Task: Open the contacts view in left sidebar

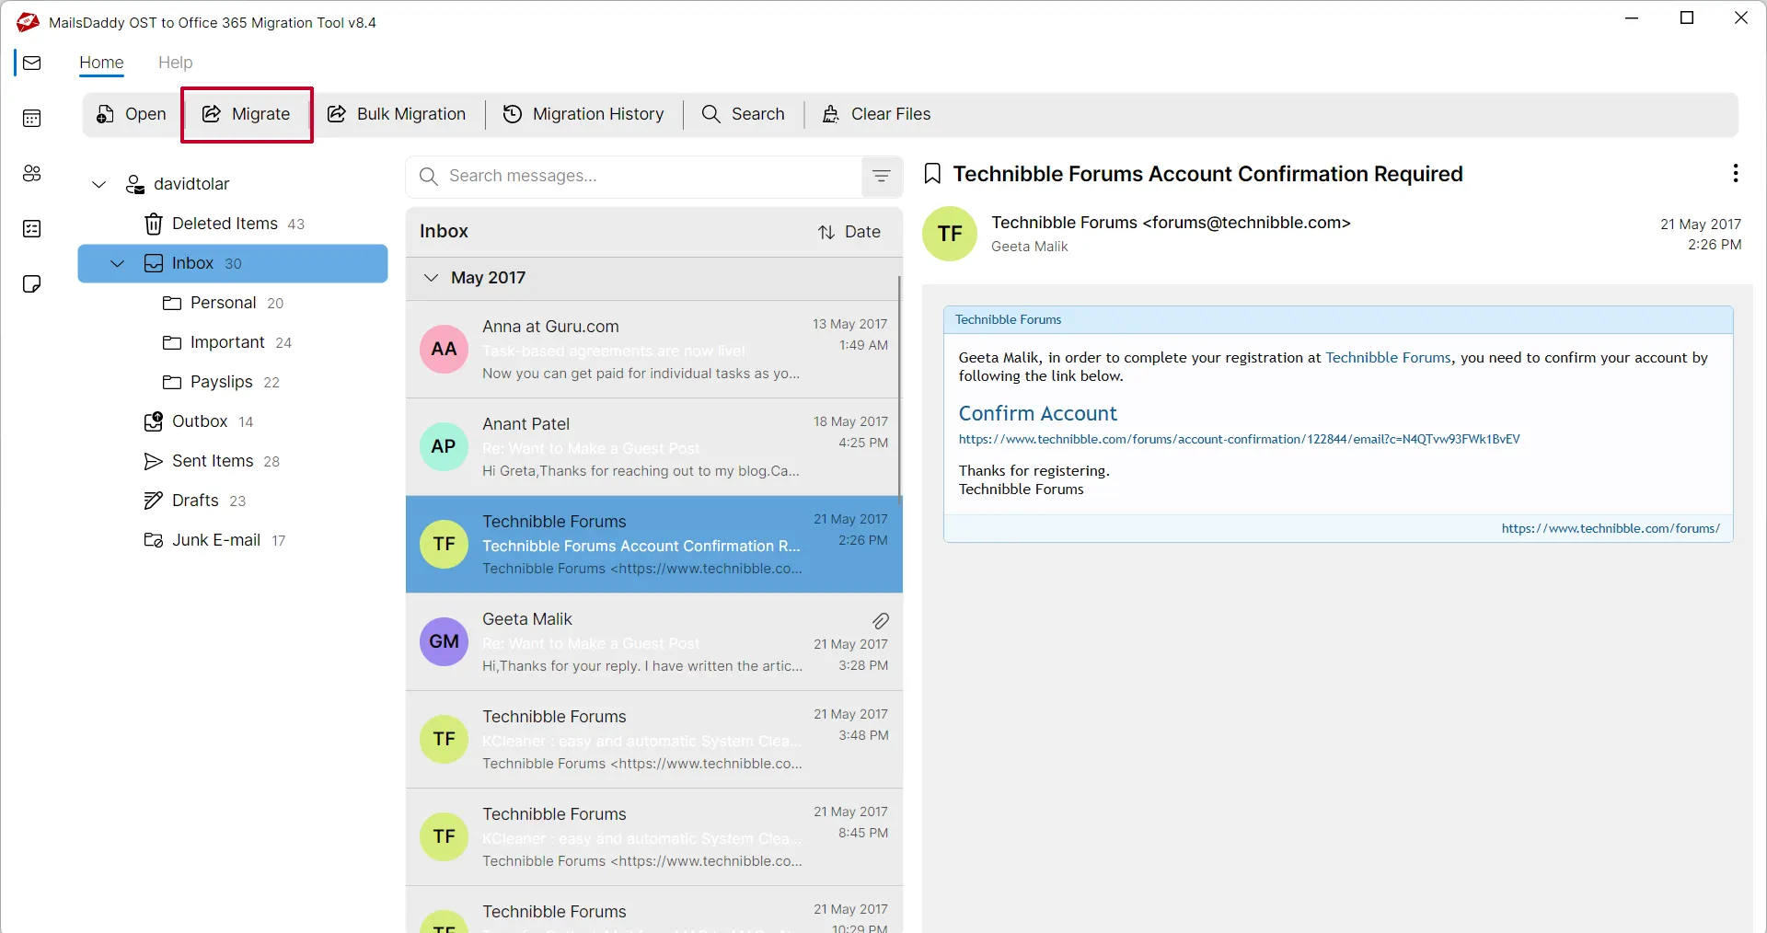Action: pyautogui.click(x=31, y=173)
